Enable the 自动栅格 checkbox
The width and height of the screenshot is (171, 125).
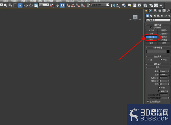click(x=151, y=27)
